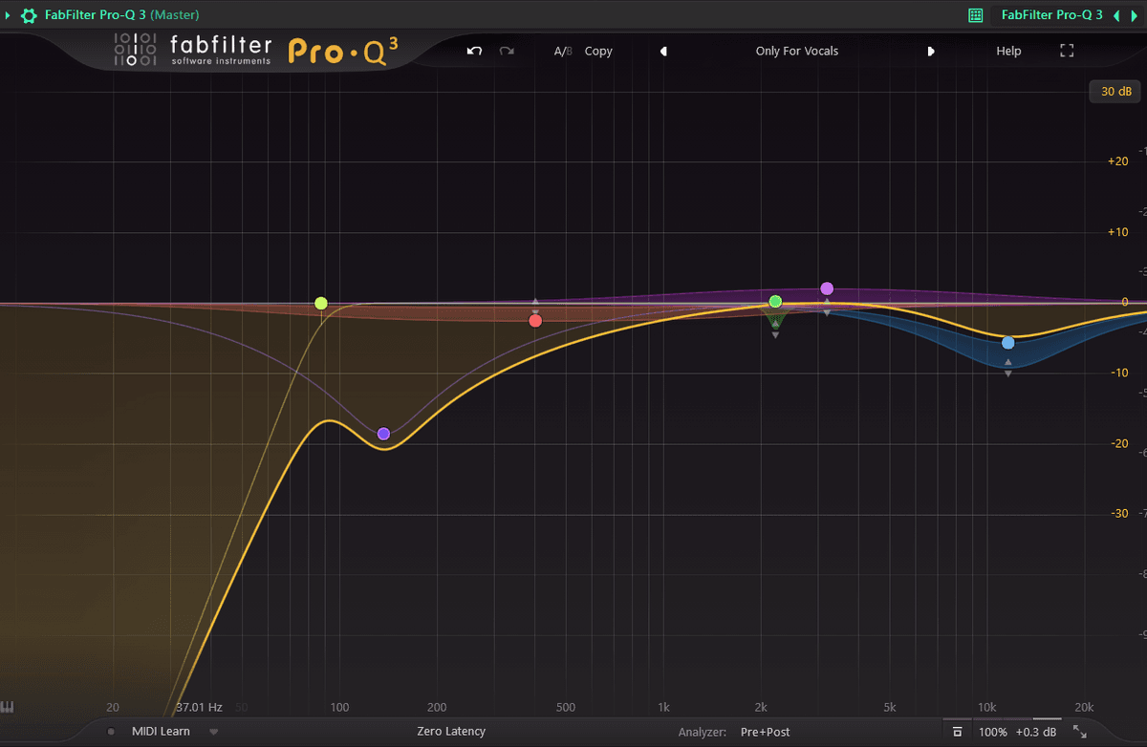Load next preset with right arrow
This screenshot has height=747, width=1147.
point(931,52)
